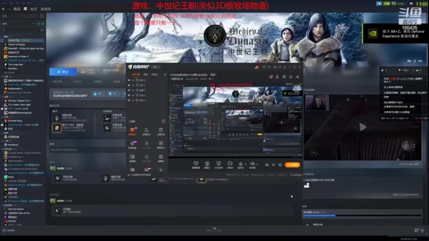Open the library games filter dropdown

(19, 24)
